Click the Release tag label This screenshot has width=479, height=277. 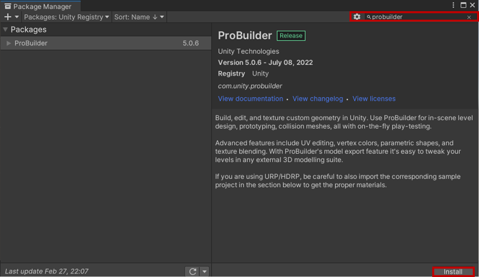click(291, 36)
